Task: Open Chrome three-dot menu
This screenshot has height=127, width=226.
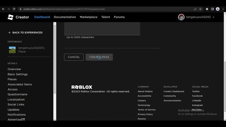Action: (223, 9)
